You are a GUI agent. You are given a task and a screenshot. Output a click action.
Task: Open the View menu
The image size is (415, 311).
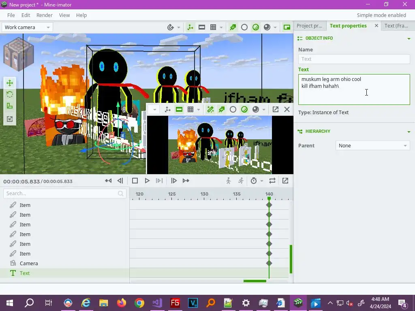coord(64,15)
